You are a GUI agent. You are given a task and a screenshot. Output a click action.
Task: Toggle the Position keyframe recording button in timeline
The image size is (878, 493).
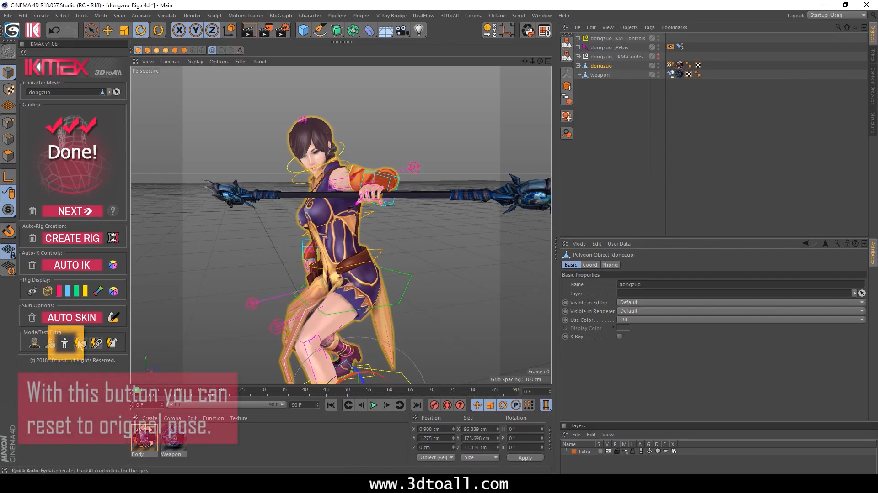point(477,405)
